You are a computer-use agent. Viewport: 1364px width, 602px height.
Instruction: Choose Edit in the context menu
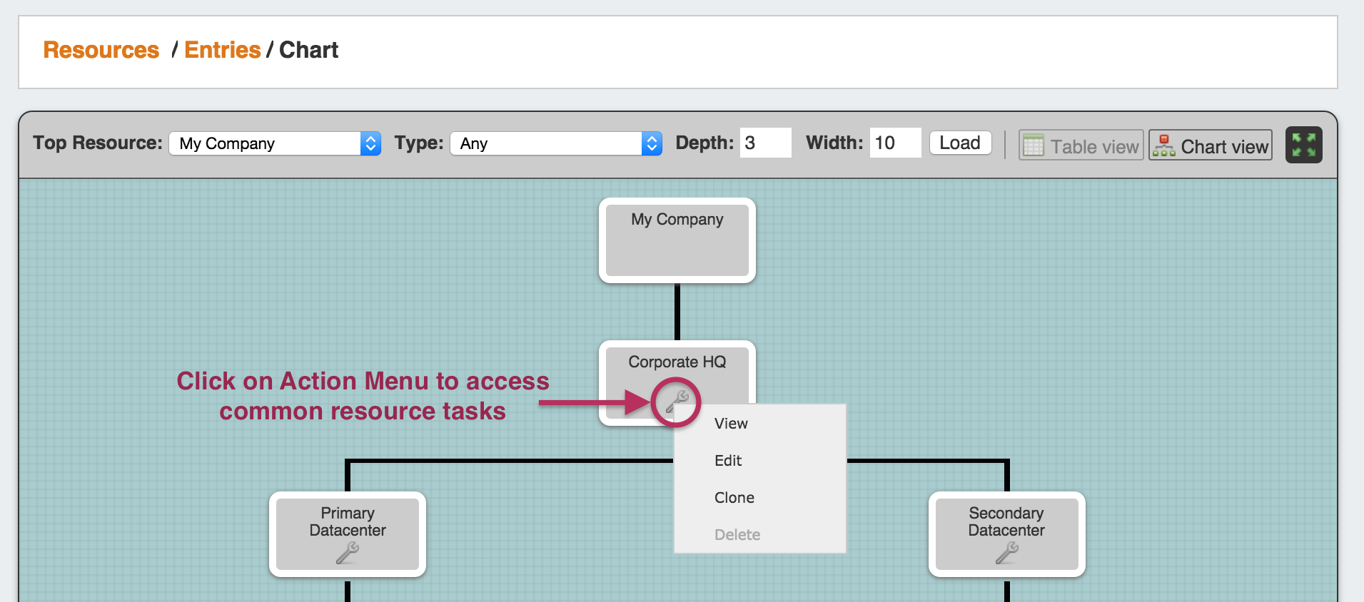pyautogui.click(x=728, y=461)
